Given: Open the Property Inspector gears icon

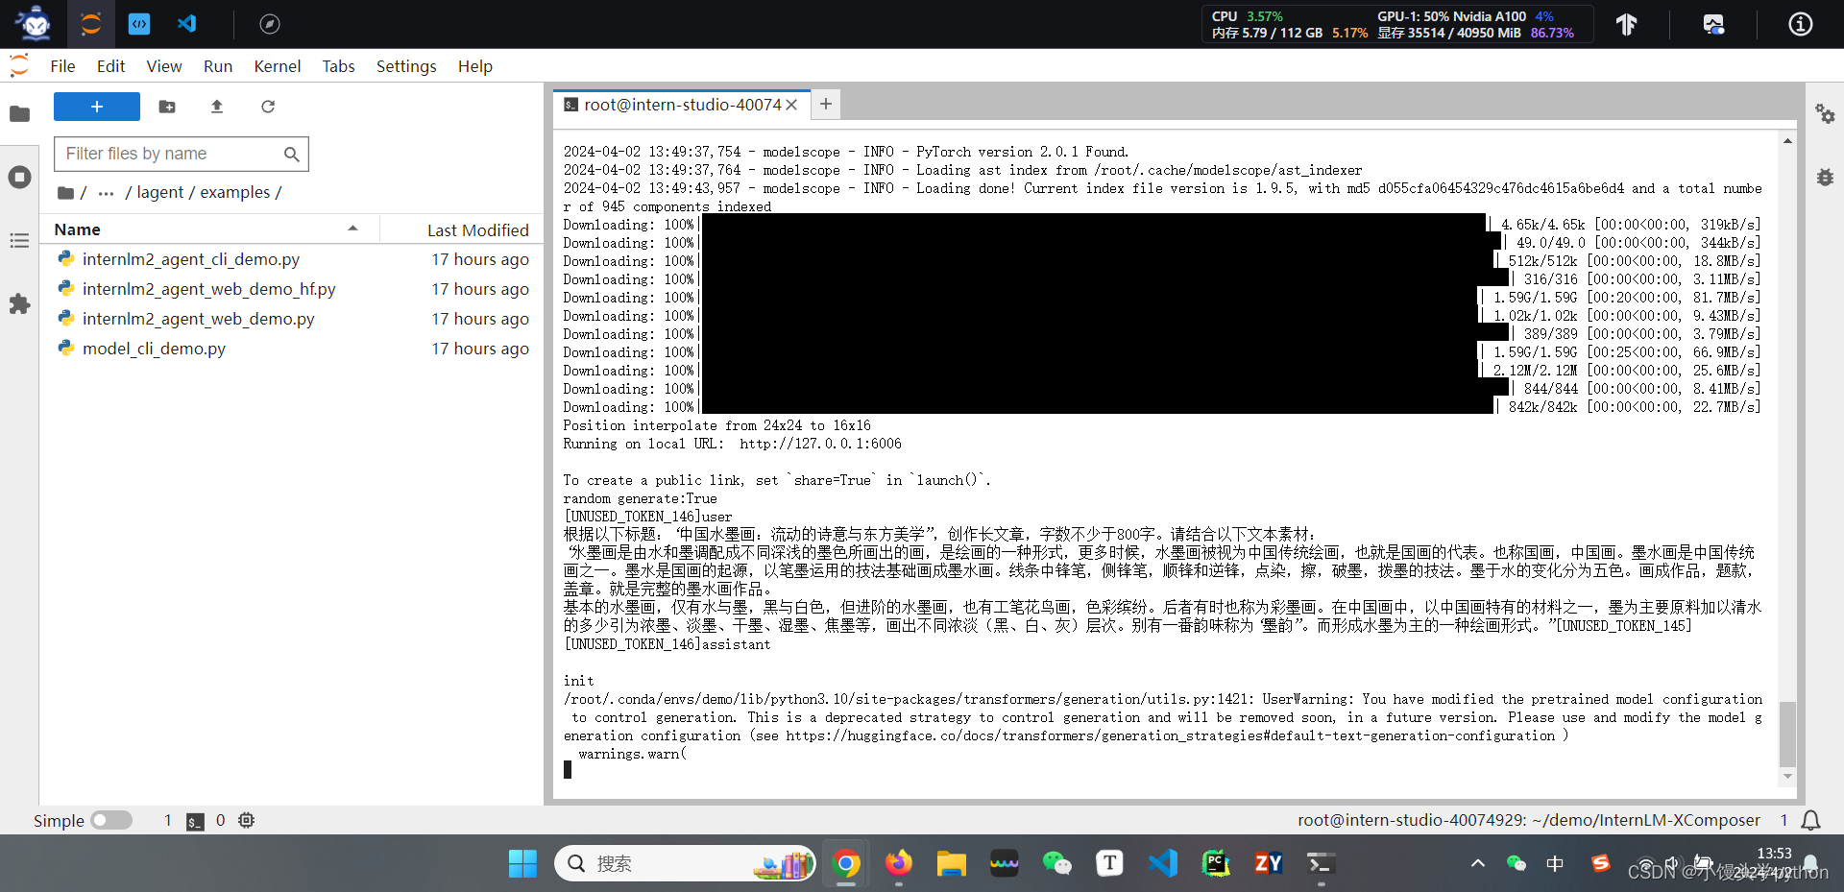Looking at the screenshot, I should pos(1825,113).
